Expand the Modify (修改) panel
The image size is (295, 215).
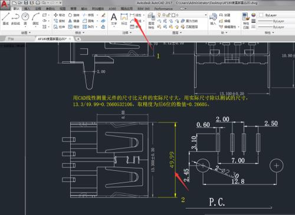coord(80,32)
